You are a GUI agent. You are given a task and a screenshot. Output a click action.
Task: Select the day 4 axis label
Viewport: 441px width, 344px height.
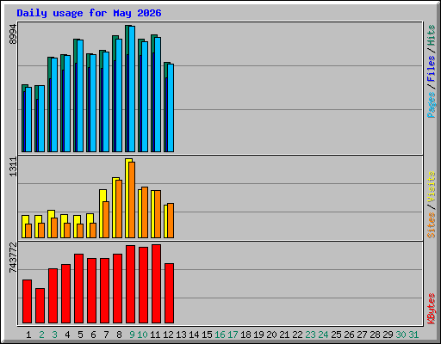(x=67, y=335)
